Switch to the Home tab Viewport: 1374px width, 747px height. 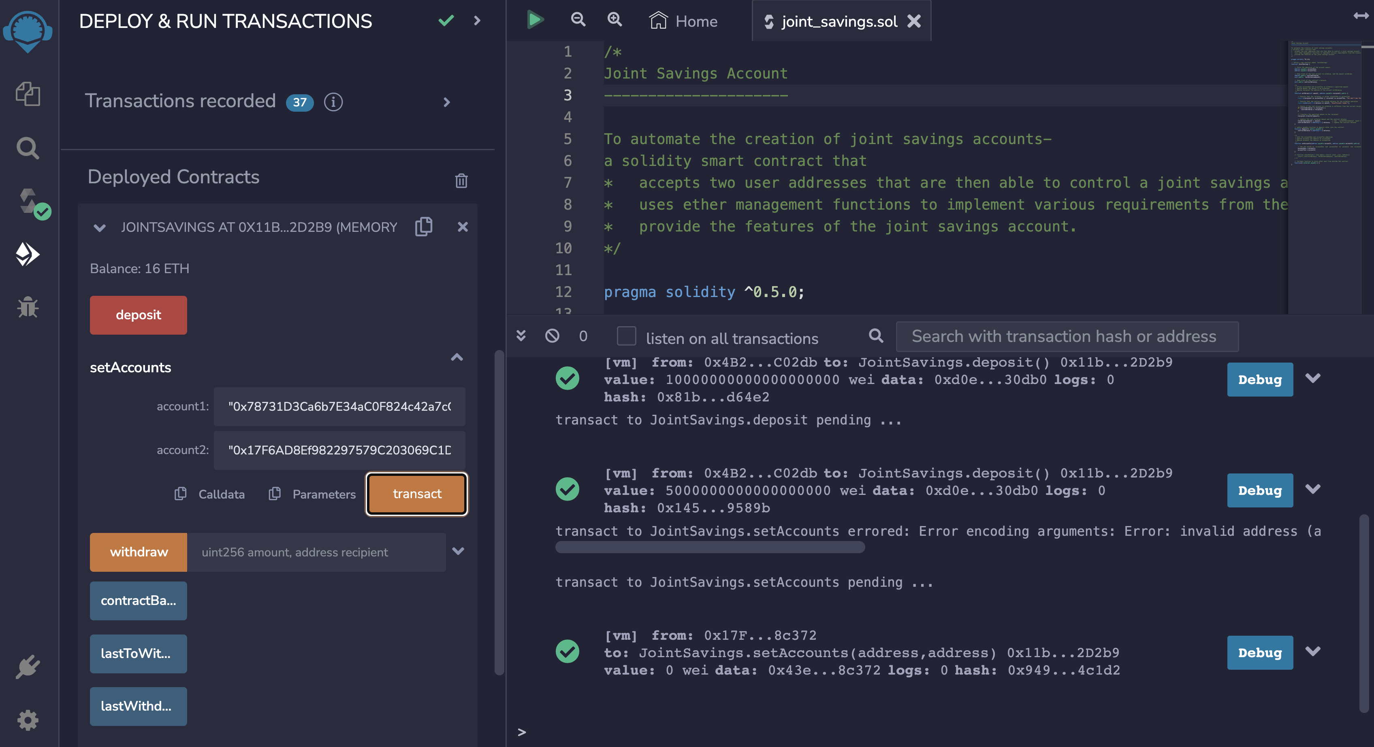[x=684, y=21]
